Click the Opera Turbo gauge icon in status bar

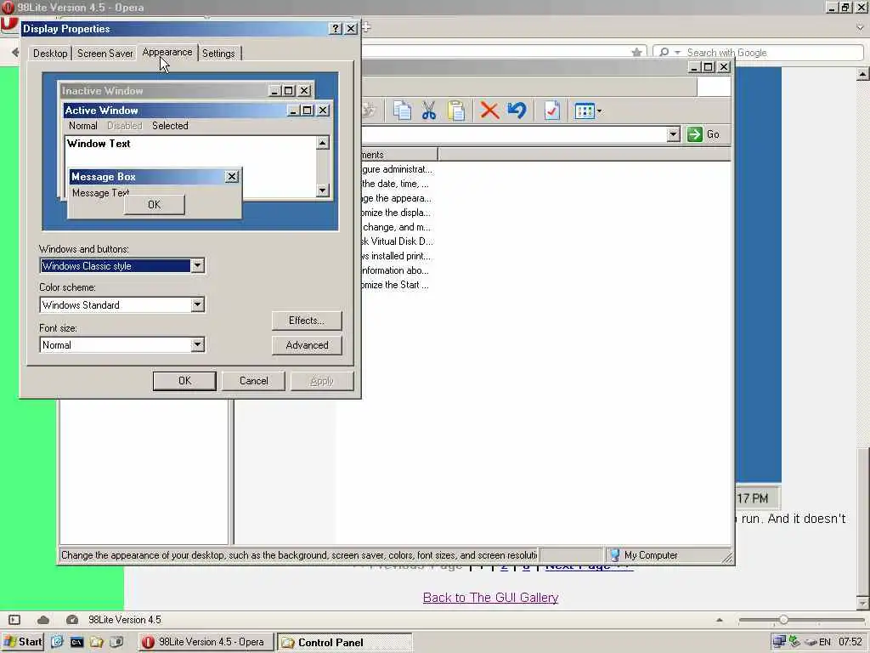click(72, 620)
